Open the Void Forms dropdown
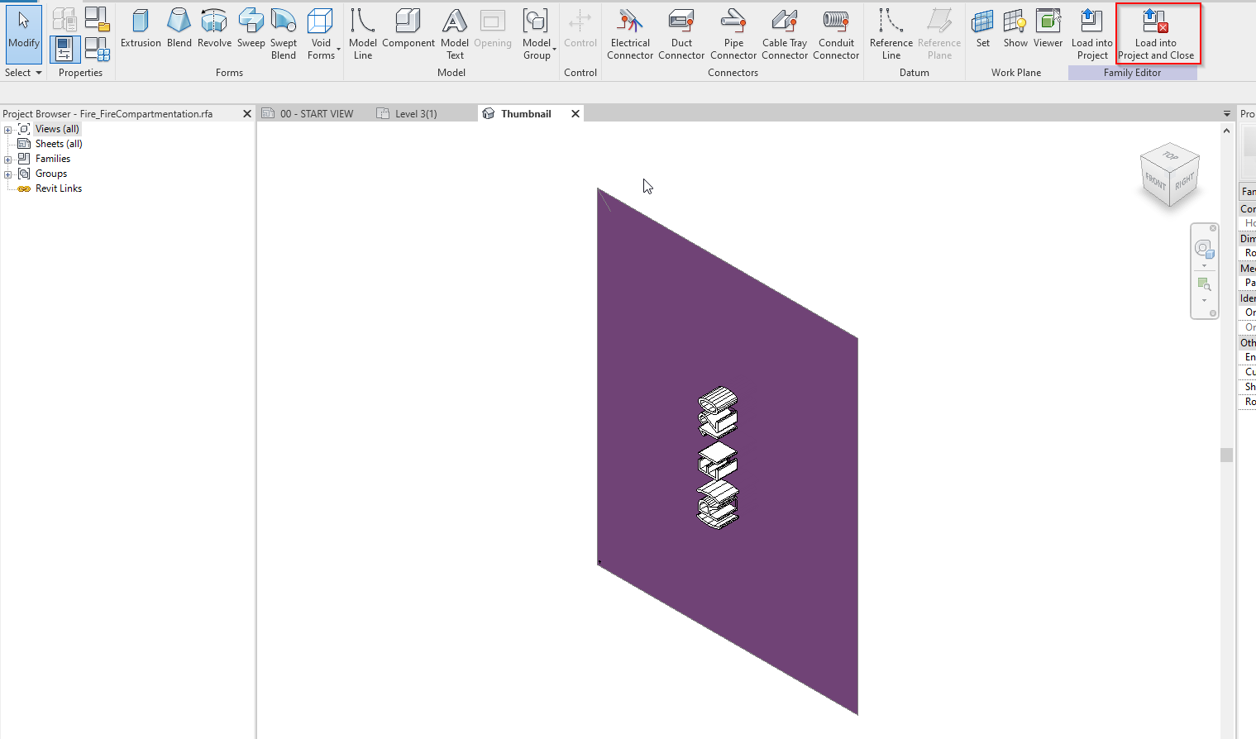 pos(322,34)
